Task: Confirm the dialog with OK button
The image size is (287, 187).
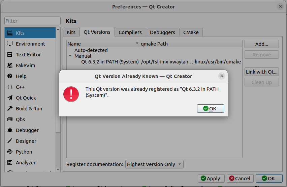Action: click(211, 108)
